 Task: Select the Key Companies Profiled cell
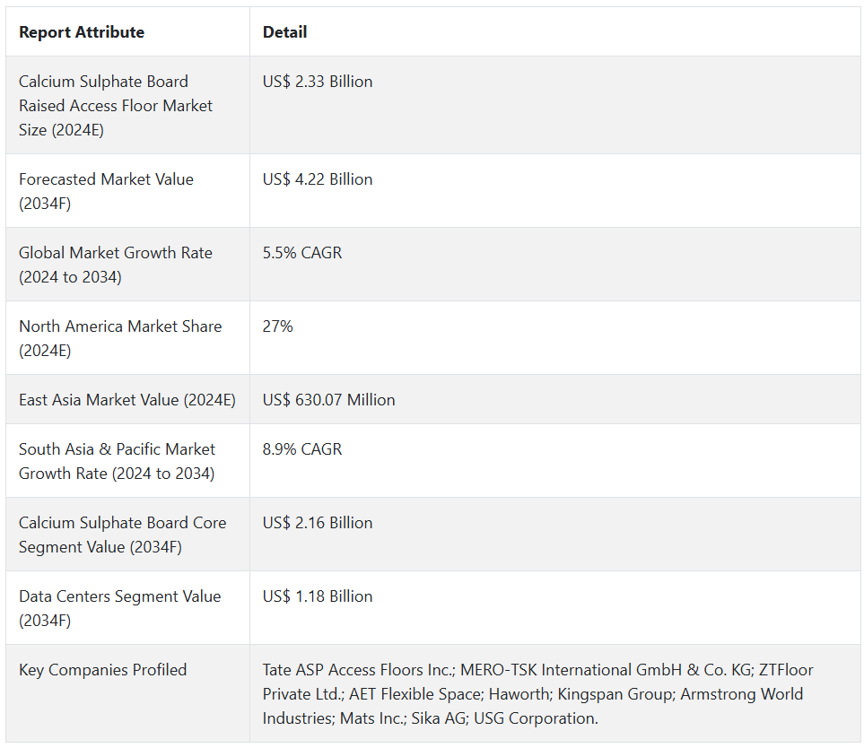(x=103, y=670)
